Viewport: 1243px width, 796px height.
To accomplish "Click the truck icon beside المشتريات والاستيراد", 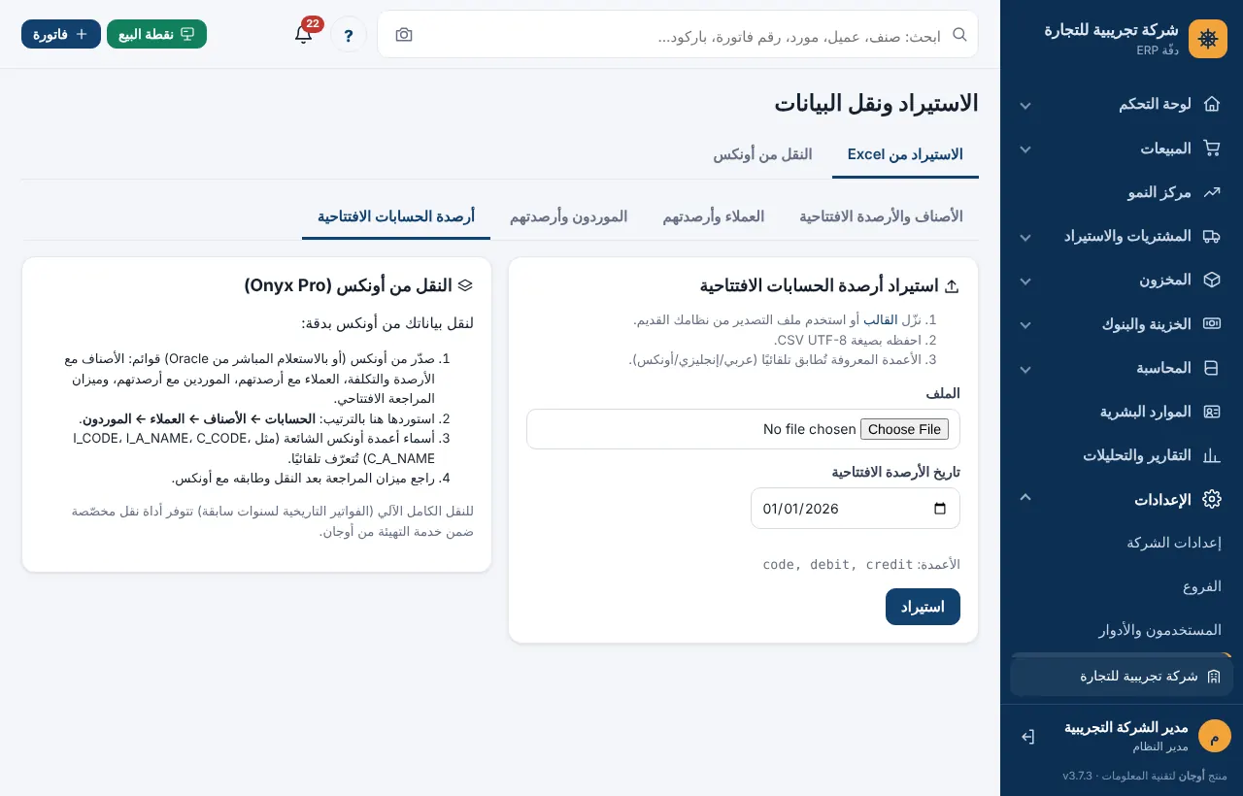I will pos(1211,236).
